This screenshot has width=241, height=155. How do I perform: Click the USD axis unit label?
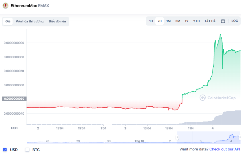pos(14,128)
